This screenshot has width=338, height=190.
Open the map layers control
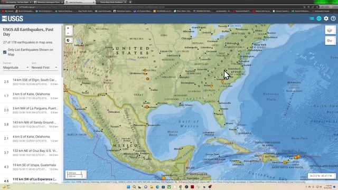330,30
